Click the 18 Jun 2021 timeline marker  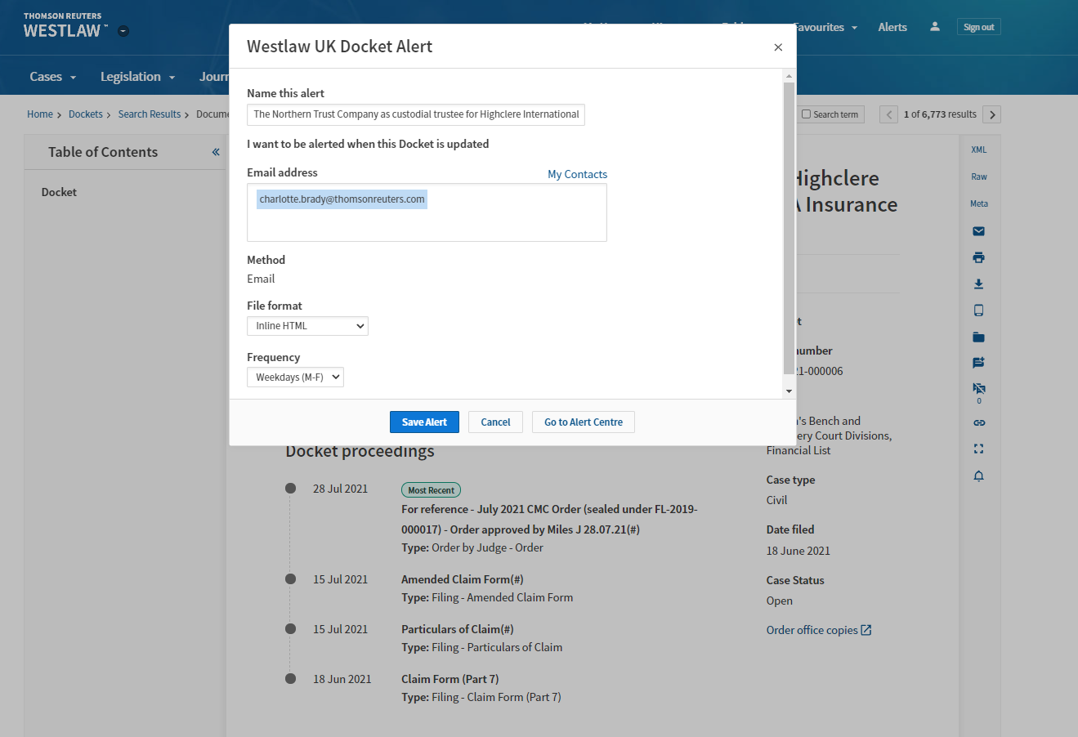290,679
